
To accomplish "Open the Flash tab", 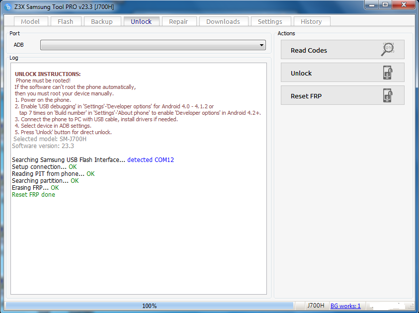I will (65, 21).
